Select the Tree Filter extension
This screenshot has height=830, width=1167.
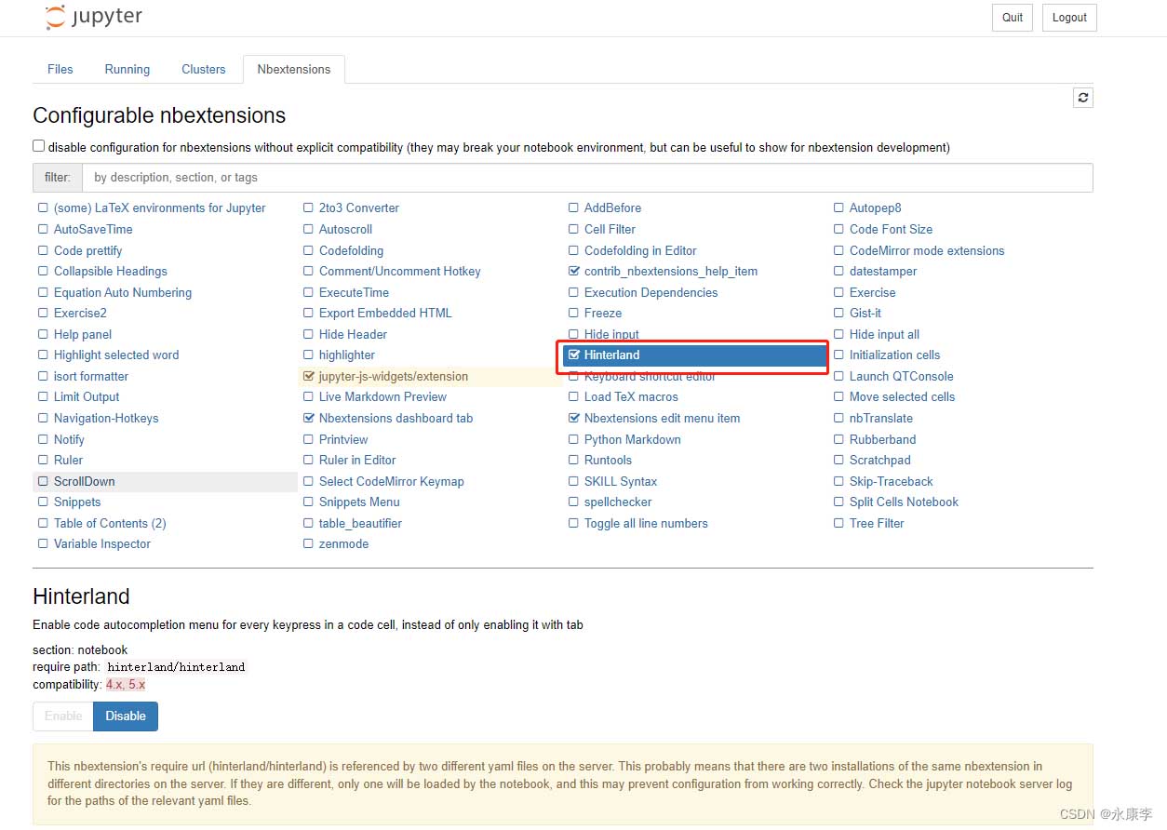877,524
